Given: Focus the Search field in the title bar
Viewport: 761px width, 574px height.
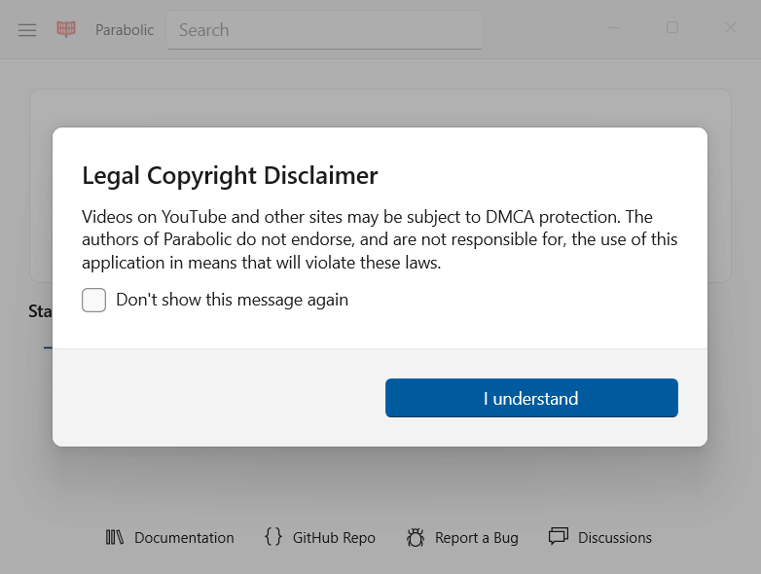Looking at the screenshot, I should (x=324, y=30).
